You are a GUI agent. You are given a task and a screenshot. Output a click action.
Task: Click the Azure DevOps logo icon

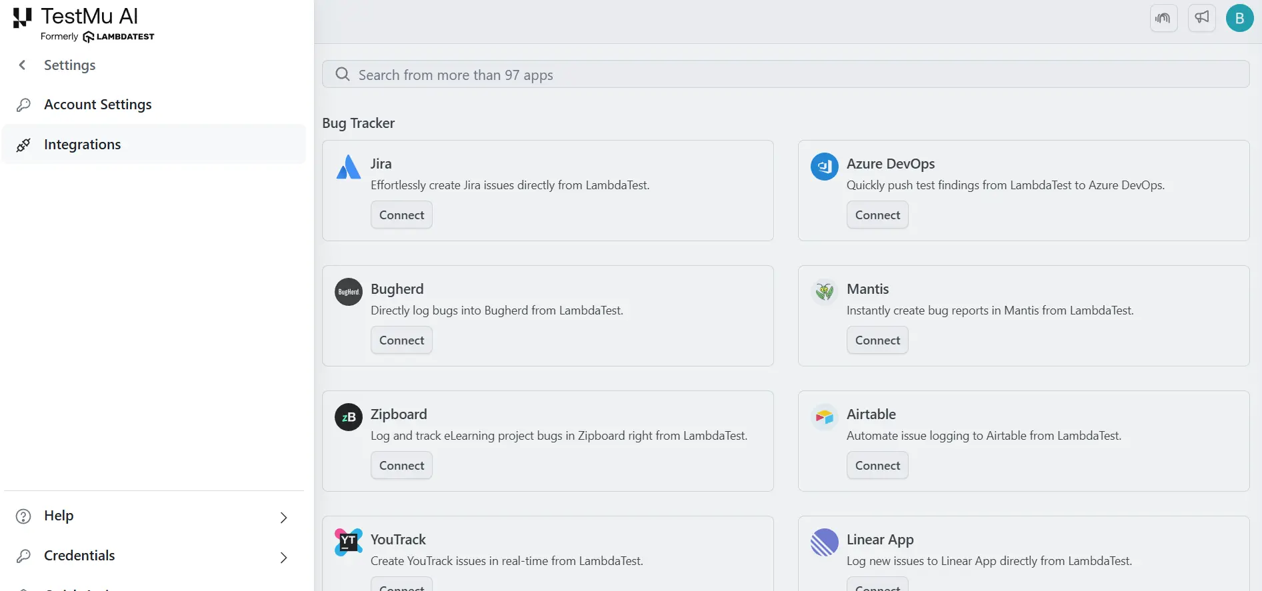825,167
